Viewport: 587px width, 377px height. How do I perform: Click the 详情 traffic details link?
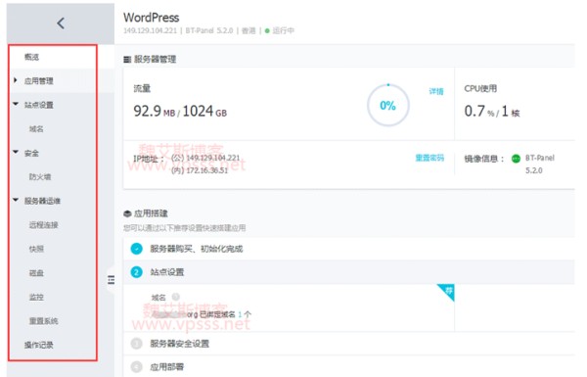[436, 91]
